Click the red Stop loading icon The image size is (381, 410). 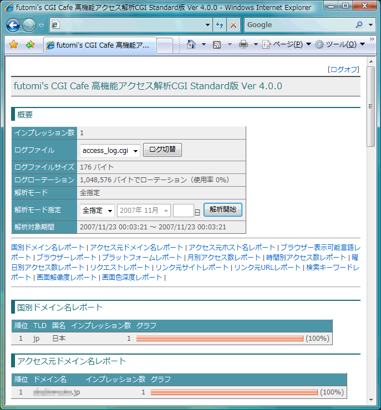[x=233, y=25]
